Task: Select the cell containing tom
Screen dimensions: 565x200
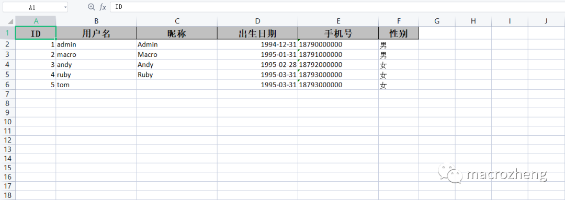Action: click(96, 85)
